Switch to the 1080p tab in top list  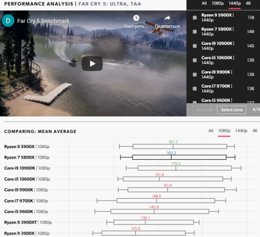(218, 3)
